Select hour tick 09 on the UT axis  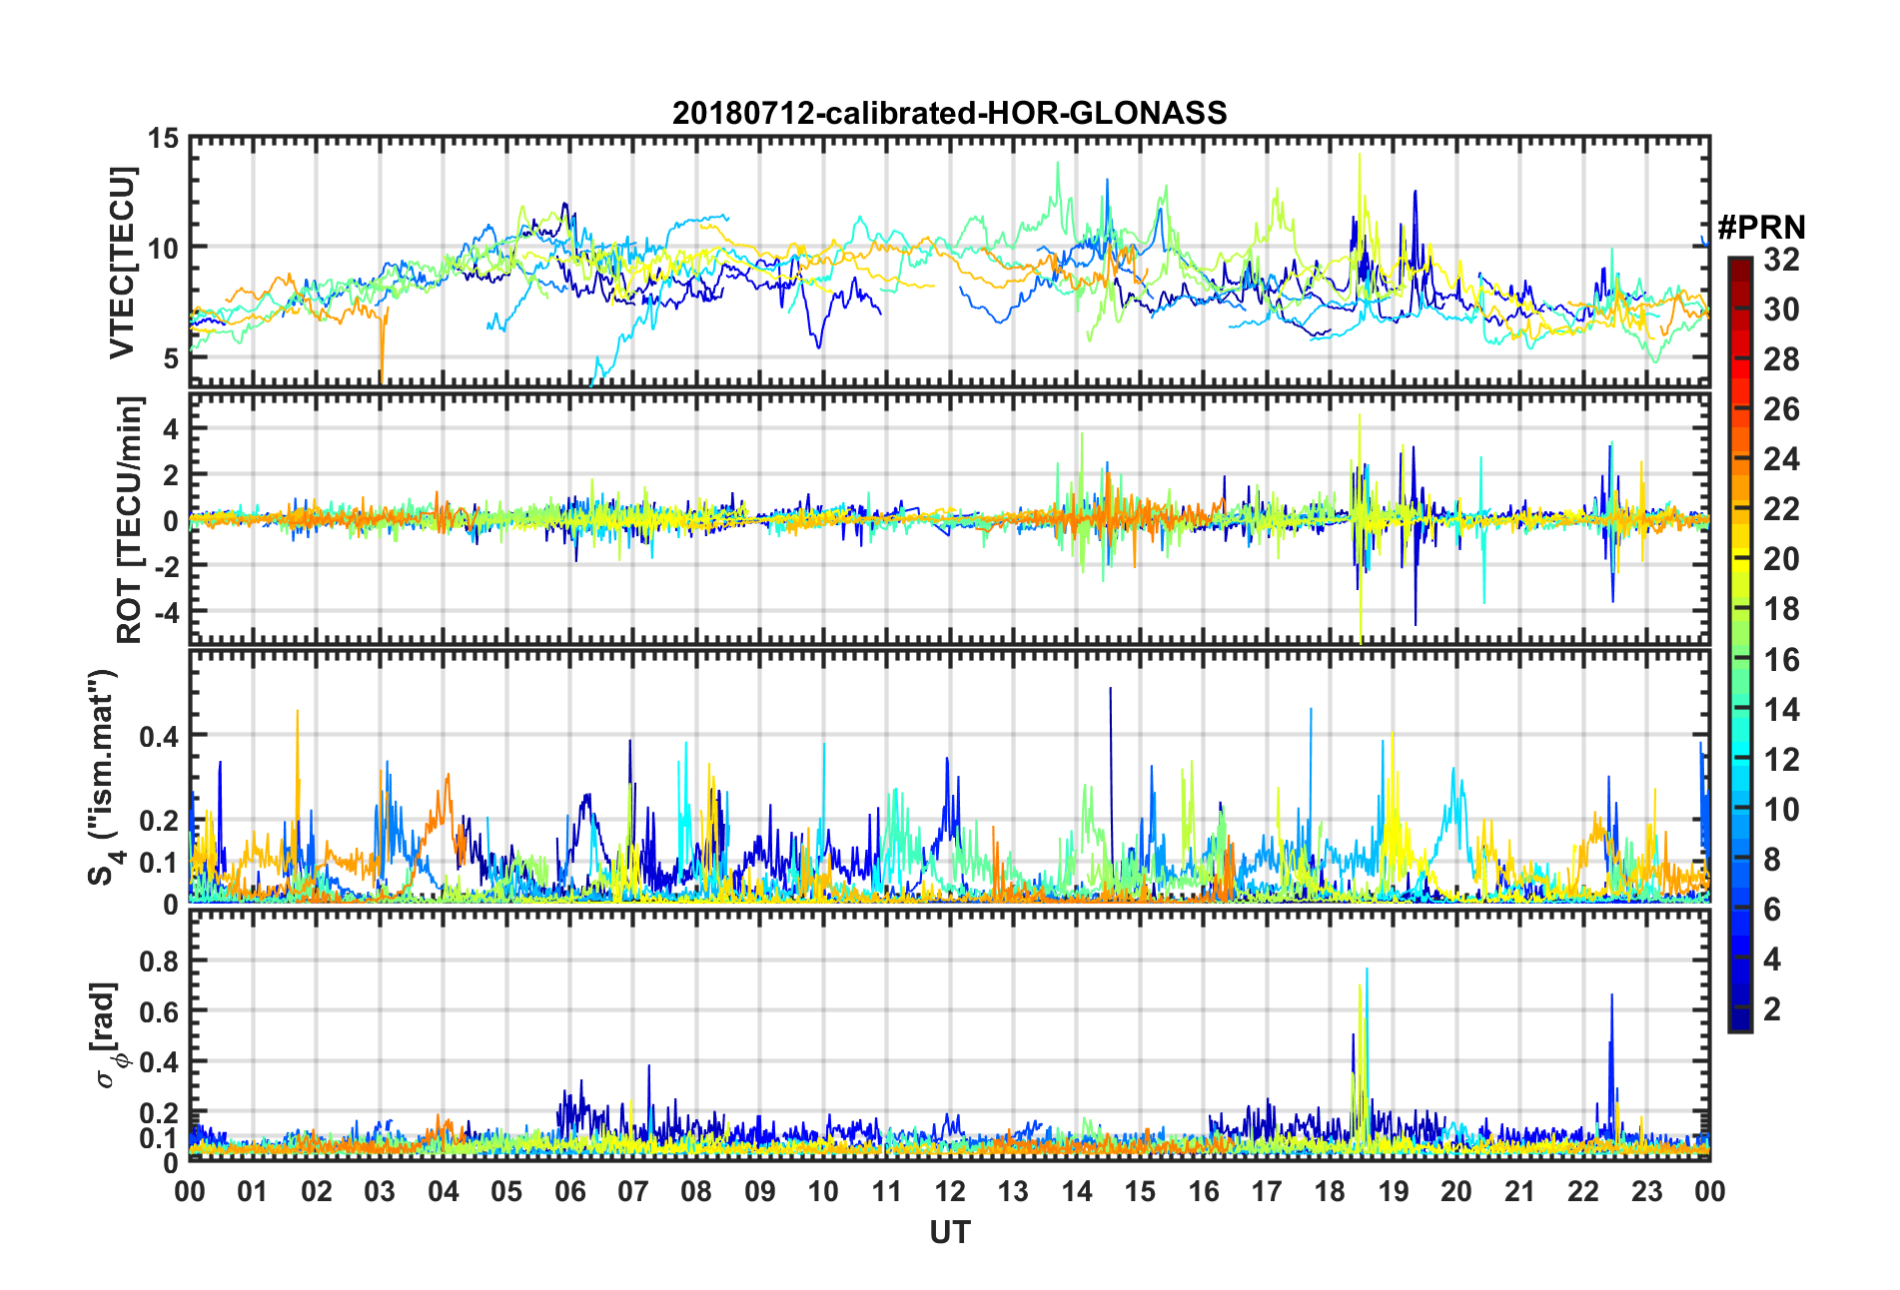(x=760, y=1191)
